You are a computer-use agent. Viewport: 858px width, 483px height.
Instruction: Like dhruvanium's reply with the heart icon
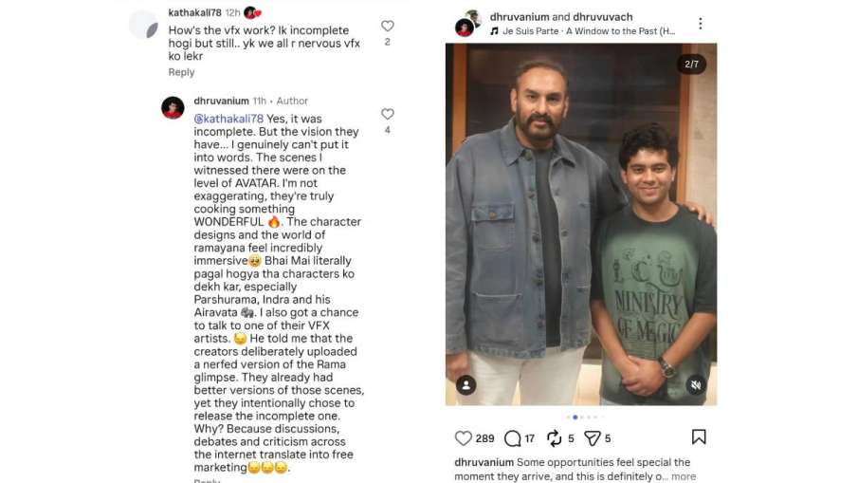pyautogui.click(x=388, y=114)
